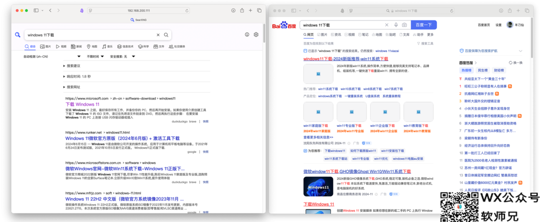
Task: Click the Windows11 thumbnail in Ghost result
Action: tap(318, 186)
